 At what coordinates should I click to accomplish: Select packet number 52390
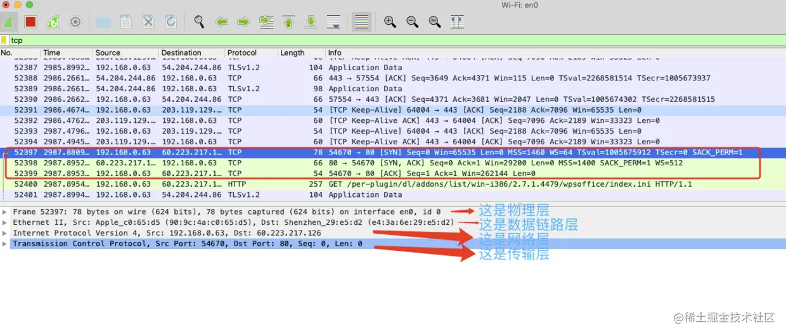[393, 99]
